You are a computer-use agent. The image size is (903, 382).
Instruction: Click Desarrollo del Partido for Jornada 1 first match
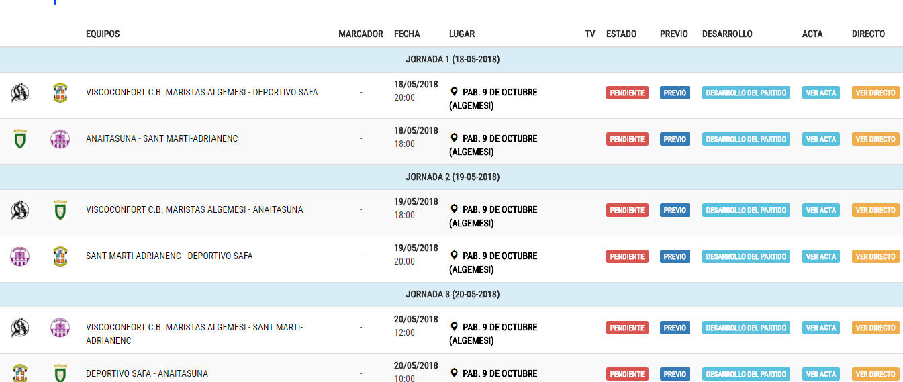(x=746, y=93)
